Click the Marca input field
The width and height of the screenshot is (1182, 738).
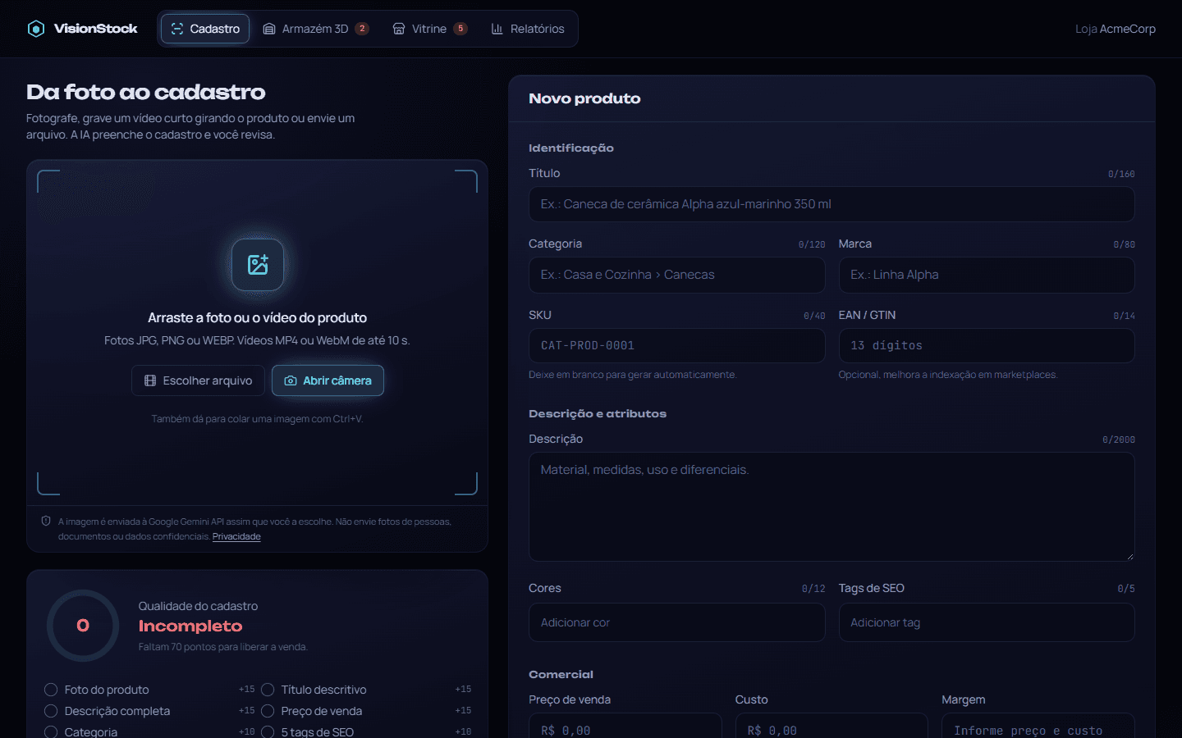click(x=987, y=275)
